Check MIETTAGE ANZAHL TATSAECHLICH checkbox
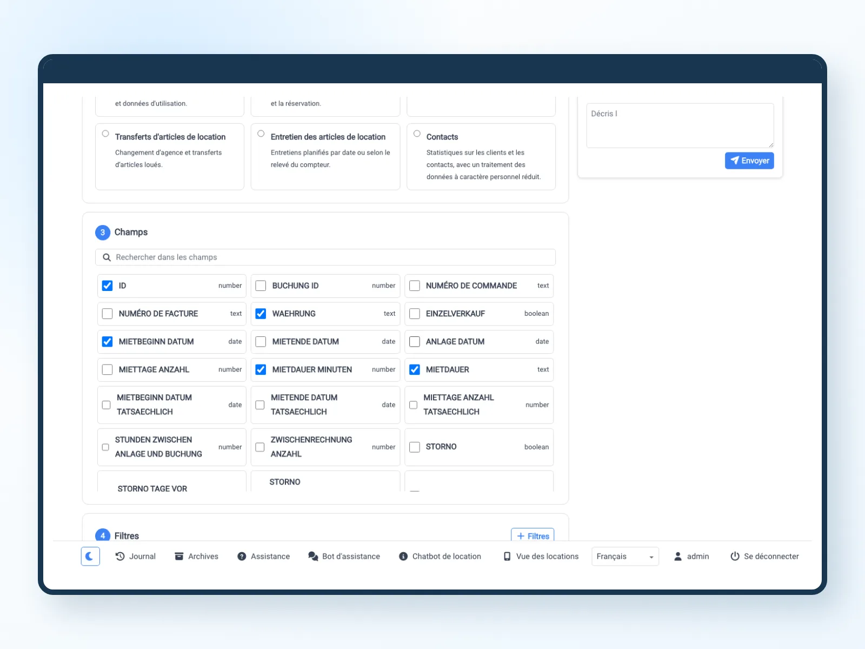865x649 pixels. click(413, 405)
